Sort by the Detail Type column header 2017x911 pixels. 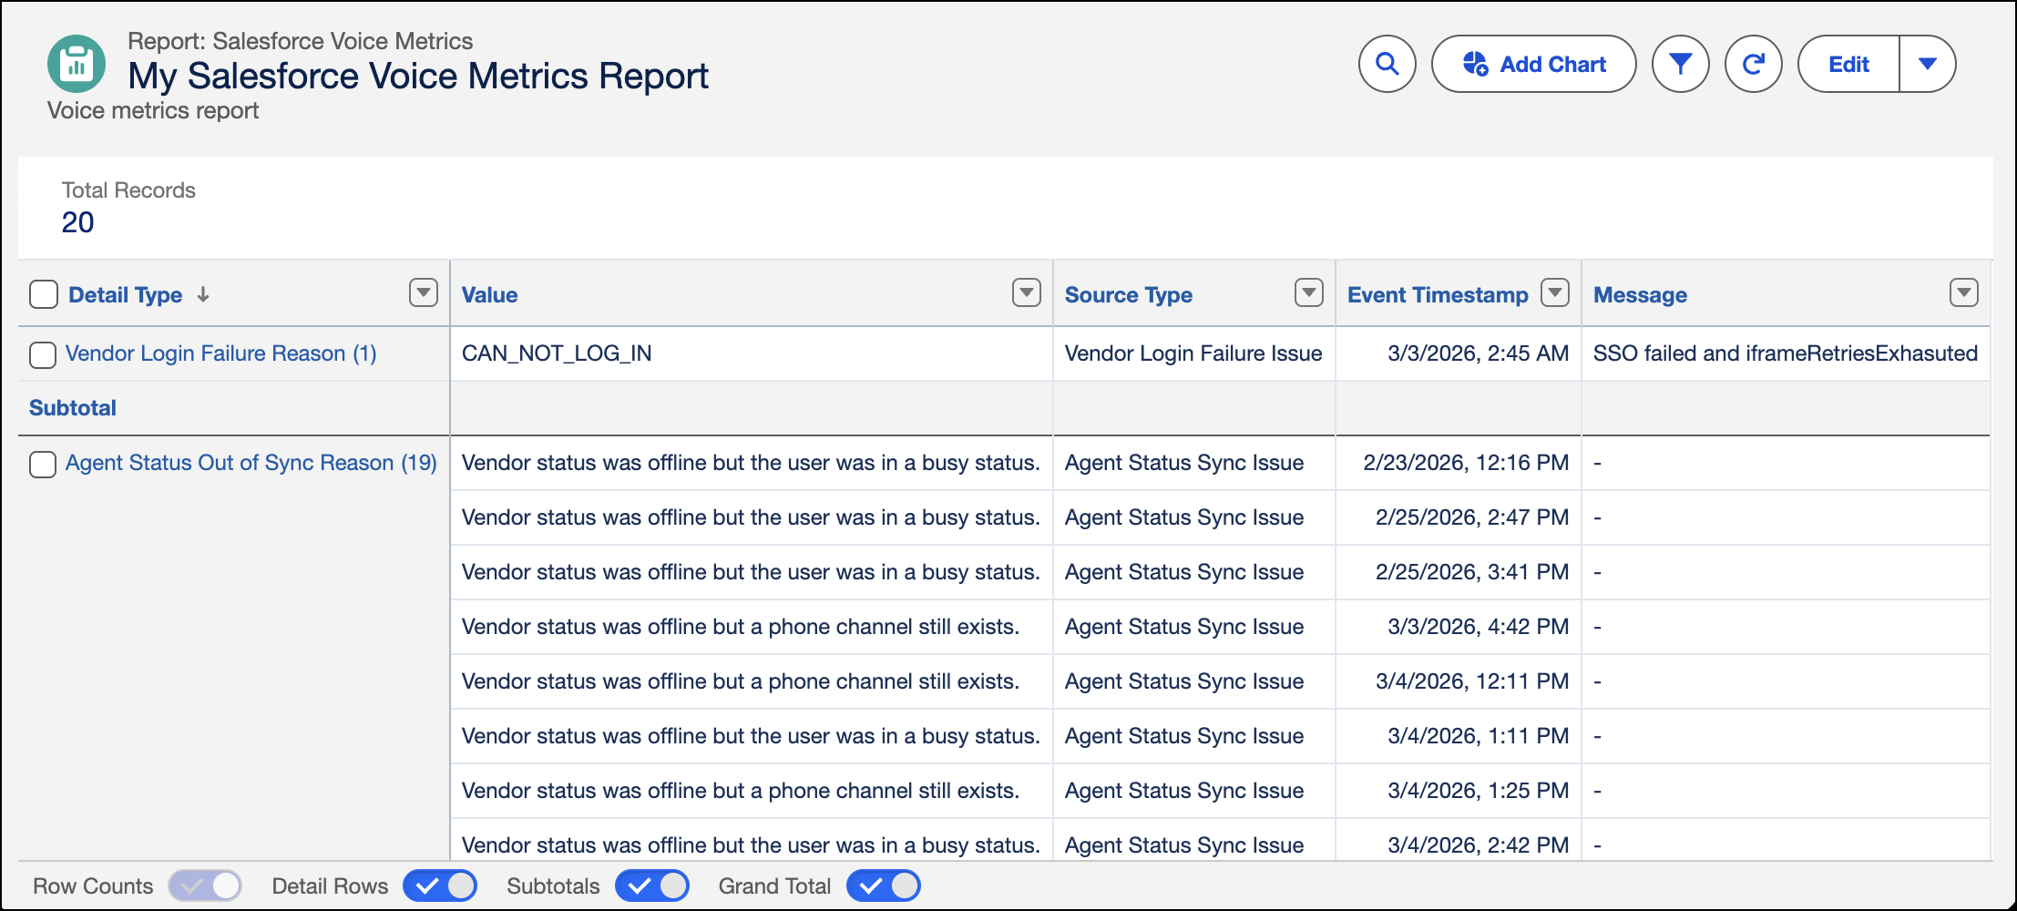[126, 295]
